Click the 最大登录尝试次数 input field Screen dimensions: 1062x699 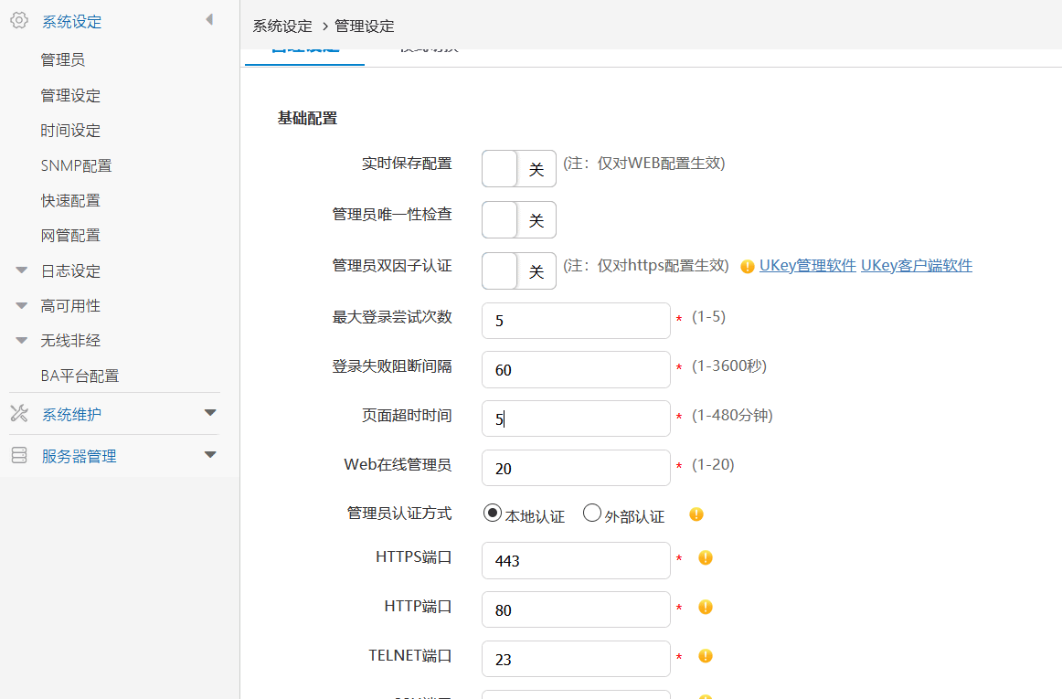coord(576,321)
